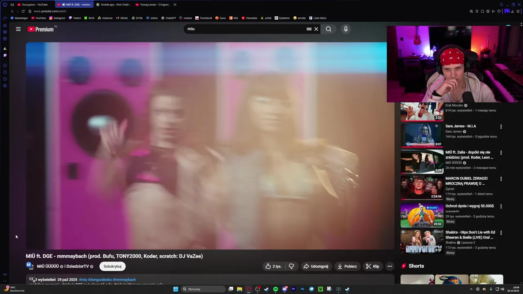Click the heart bookmark icon in the browser toolbar
Viewport: 523px width, 294px height.
coord(499,11)
